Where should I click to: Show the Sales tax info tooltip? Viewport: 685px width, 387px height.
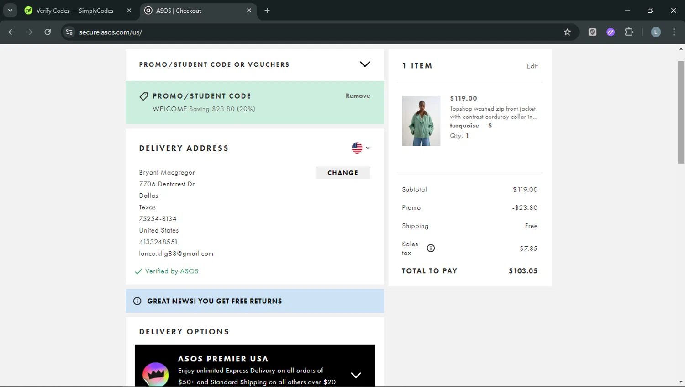point(431,248)
